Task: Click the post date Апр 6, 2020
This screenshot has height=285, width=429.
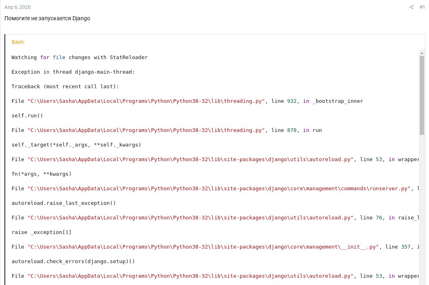Action: click(17, 7)
